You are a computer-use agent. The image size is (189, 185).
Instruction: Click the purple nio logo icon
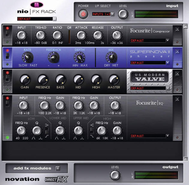[x=37, y=5]
